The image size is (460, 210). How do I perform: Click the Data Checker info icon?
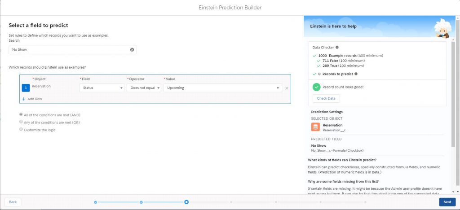[337, 47]
